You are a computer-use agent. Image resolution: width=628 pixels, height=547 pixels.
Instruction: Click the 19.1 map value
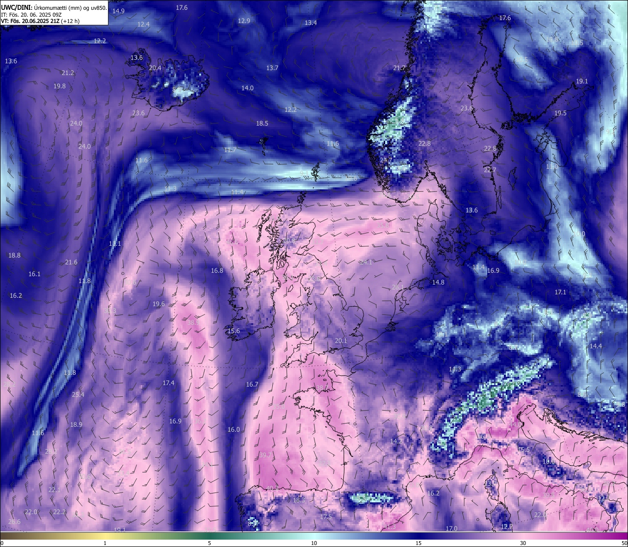(x=582, y=81)
